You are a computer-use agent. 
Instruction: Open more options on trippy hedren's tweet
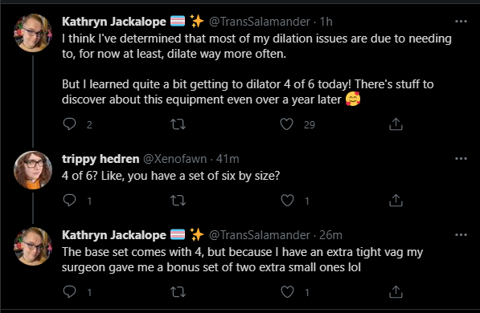pos(461,159)
